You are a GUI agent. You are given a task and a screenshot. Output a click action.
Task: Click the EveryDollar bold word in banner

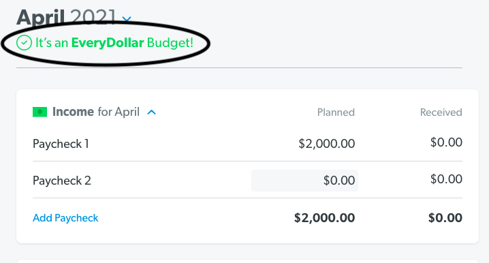(x=108, y=43)
